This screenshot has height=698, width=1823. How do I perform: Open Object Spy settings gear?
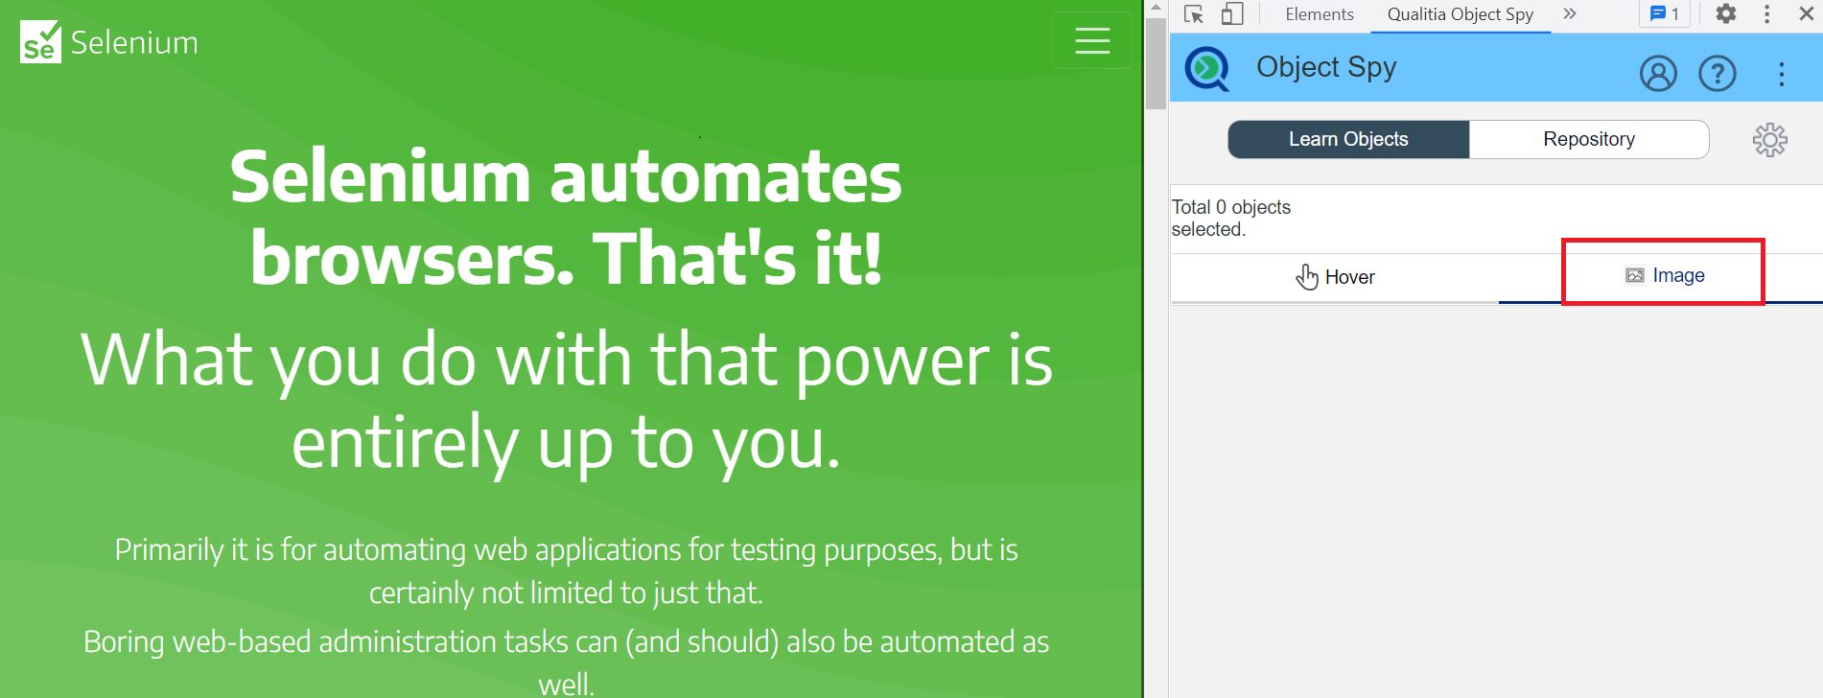1769,140
